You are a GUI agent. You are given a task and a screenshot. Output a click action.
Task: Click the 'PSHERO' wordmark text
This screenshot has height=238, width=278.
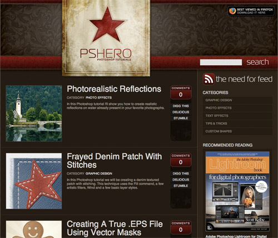click(x=106, y=54)
